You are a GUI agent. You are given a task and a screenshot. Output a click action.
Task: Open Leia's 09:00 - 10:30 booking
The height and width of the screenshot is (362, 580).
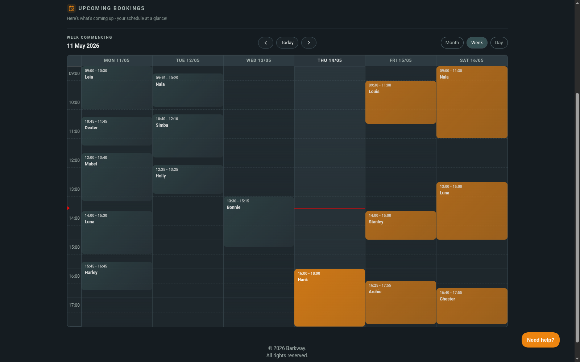click(x=117, y=88)
